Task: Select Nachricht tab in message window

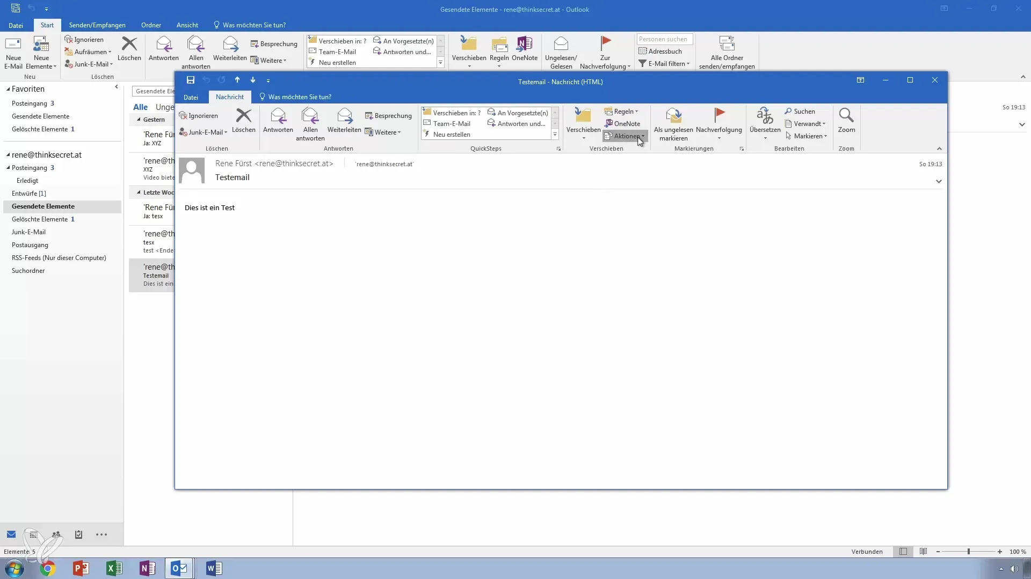Action: (x=230, y=97)
